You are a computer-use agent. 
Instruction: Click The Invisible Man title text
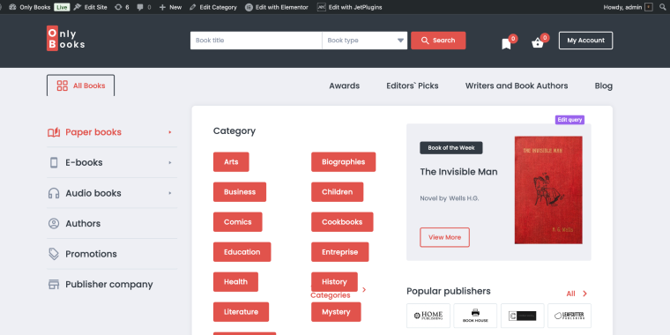458,172
